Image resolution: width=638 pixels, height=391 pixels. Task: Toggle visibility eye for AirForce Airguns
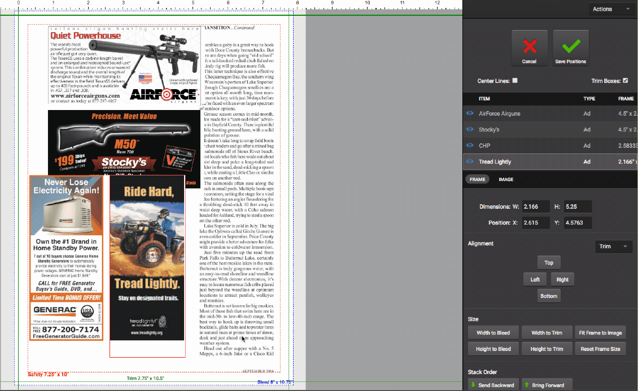[470, 113]
